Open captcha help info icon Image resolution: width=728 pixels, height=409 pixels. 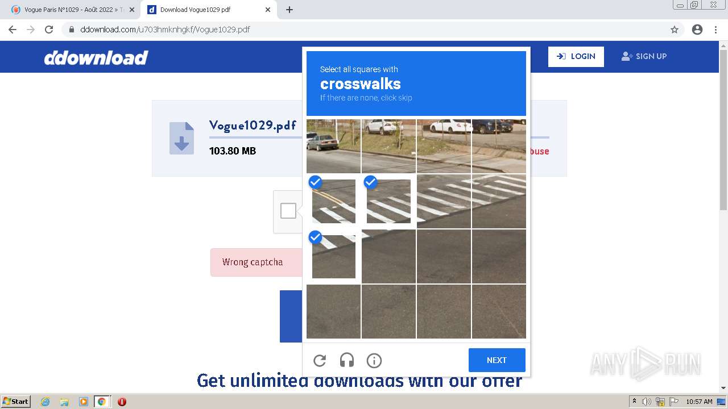point(374,360)
